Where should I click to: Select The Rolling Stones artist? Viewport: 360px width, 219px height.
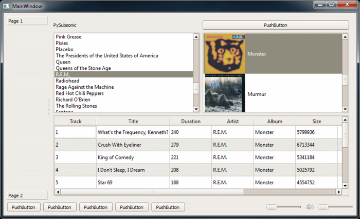(124, 106)
